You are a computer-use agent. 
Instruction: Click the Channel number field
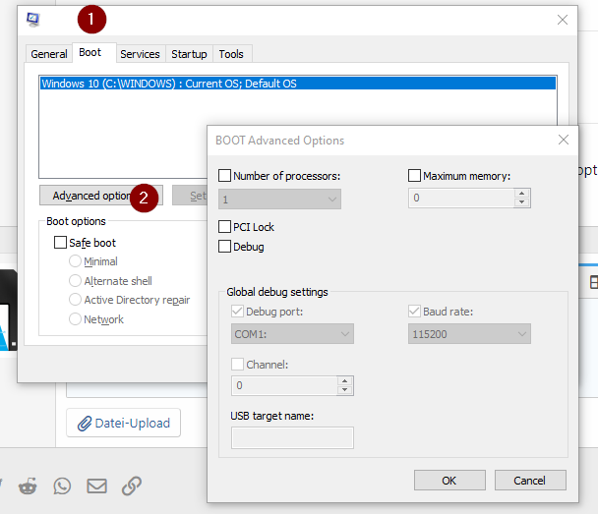point(284,385)
